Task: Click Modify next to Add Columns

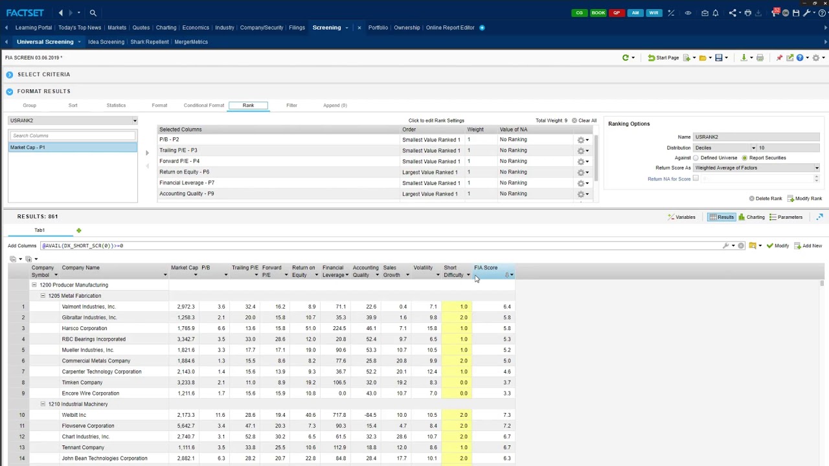Action: [x=777, y=246]
